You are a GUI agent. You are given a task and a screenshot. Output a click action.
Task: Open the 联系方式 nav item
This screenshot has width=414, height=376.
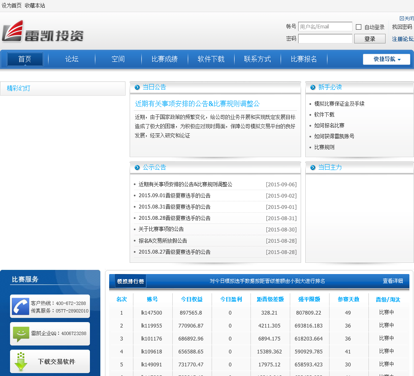(x=258, y=59)
